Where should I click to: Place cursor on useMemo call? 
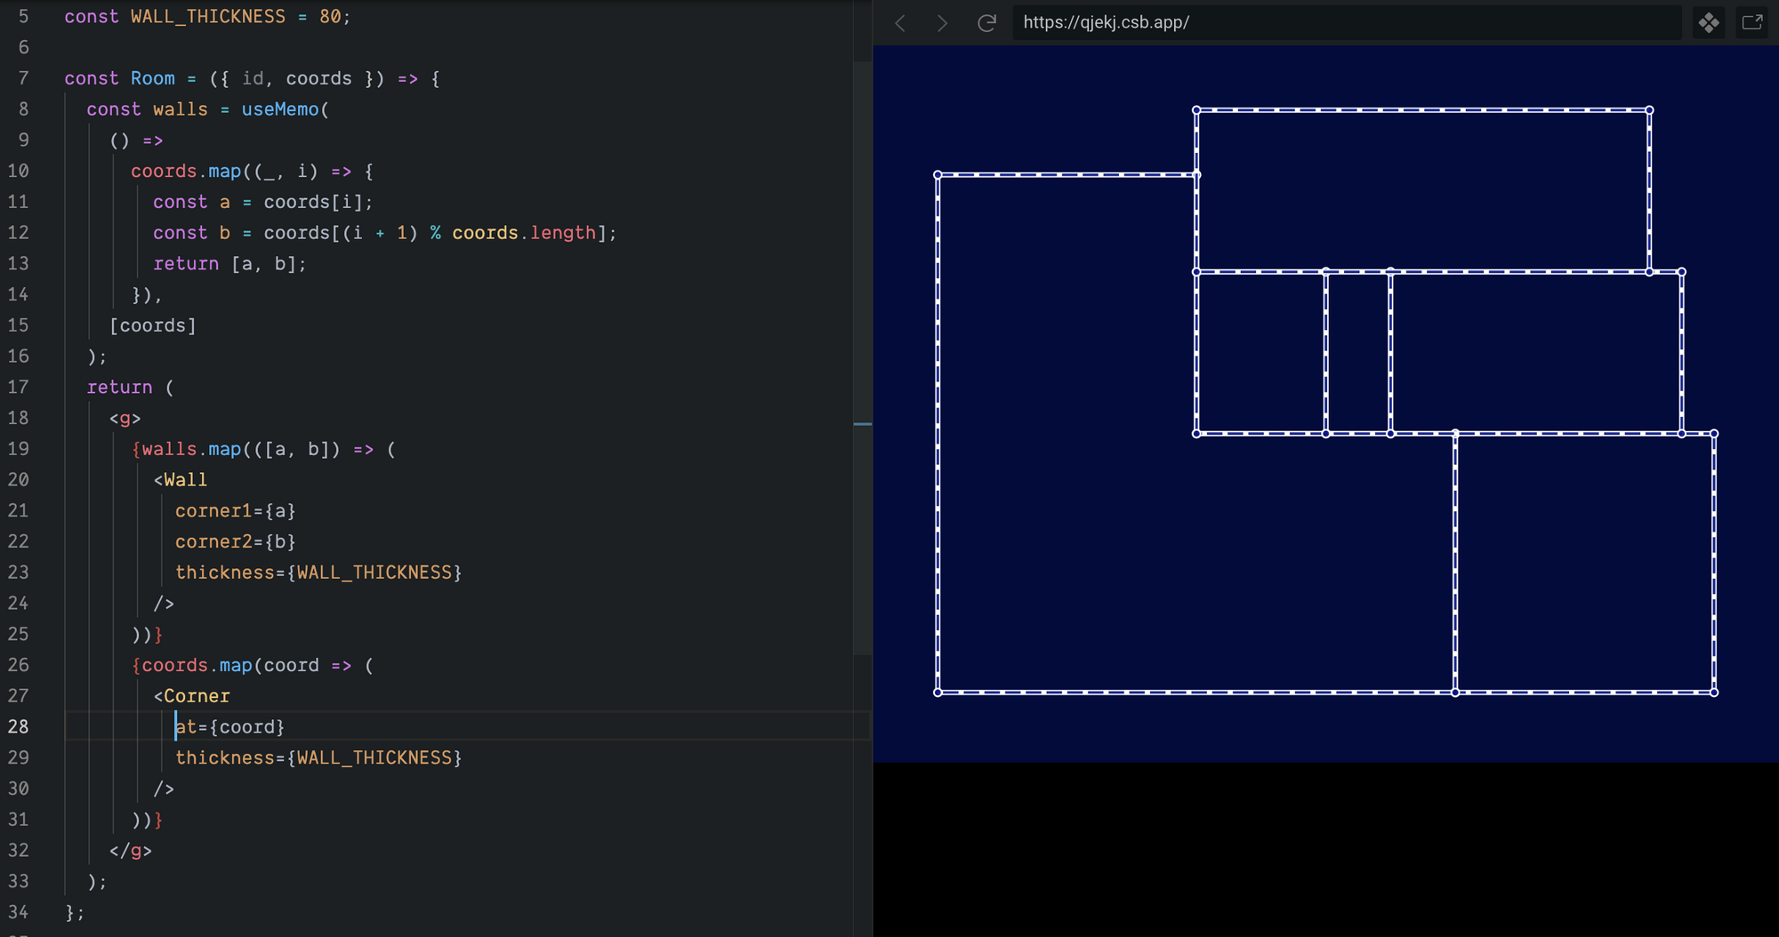279,109
